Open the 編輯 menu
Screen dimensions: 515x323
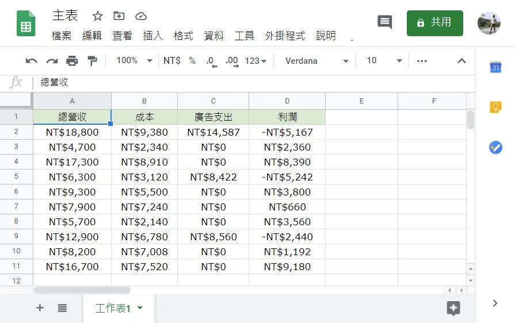pos(92,36)
